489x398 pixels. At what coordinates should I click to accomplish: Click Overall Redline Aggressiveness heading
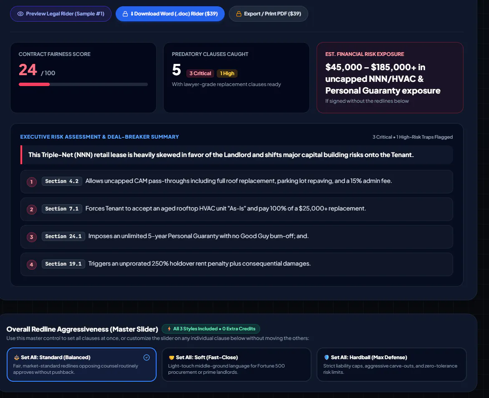(82, 329)
